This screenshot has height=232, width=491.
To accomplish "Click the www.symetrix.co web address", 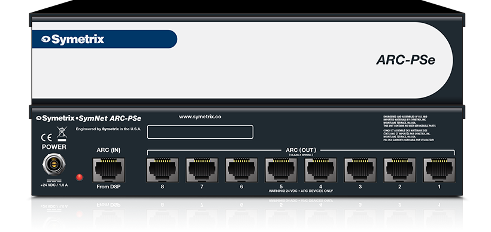I will click(200, 117).
